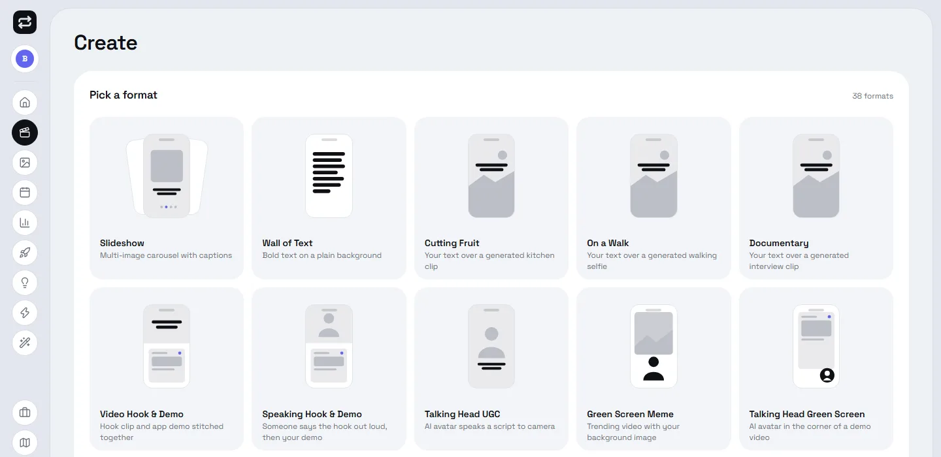Image resolution: width=941 pixels, height=457 pixels.
Task: Choose the Talking Head UGC format
Action: (491, 369)
